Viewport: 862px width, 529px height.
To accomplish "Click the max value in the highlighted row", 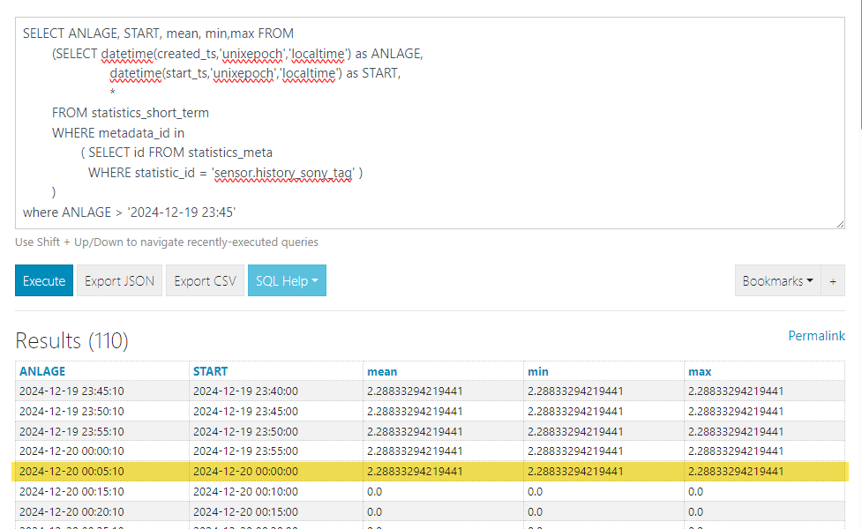I will (736, 472).
